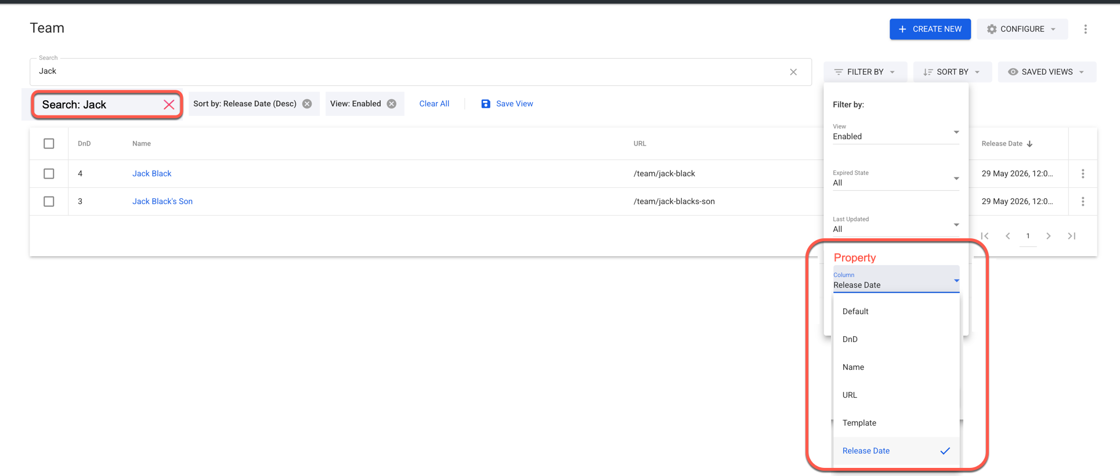Click the /team/jack-black URL cell
This screenshot has height=476, width=1120.
point(664,173)
